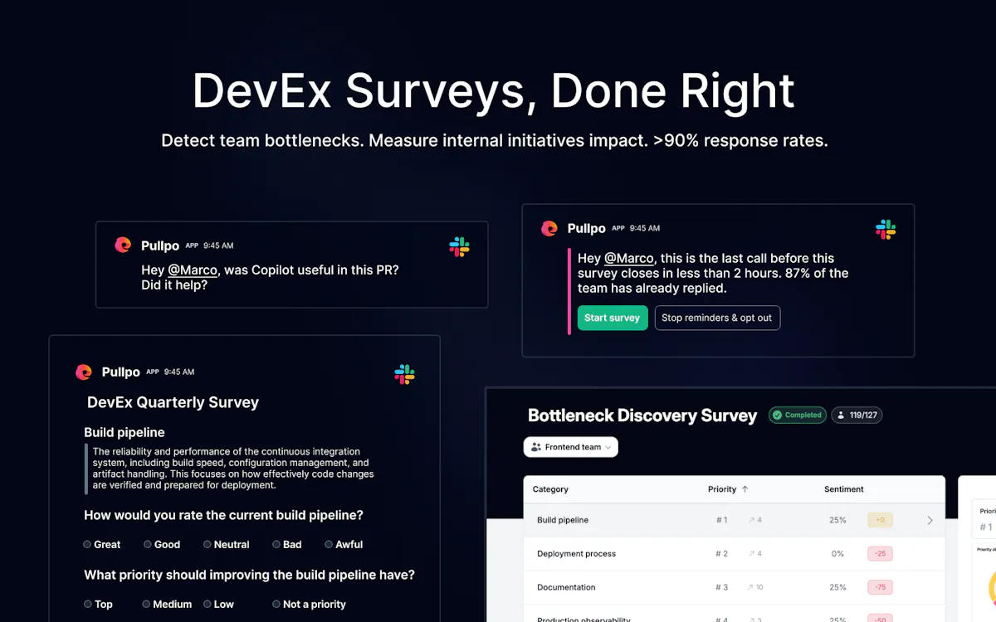996x622 pixels.
Task: Select the Good rating option
Action: tap(147, 544)
